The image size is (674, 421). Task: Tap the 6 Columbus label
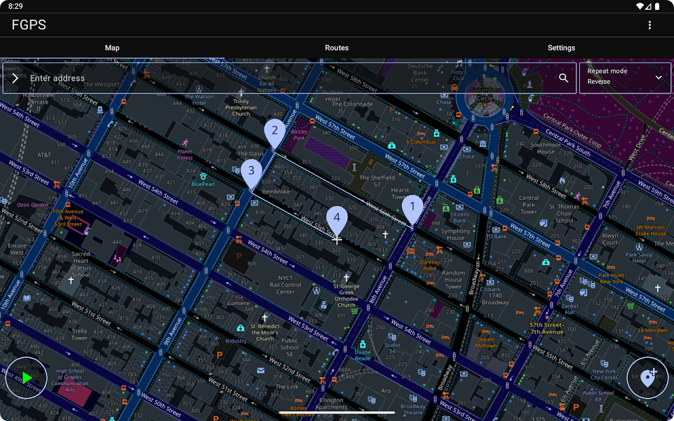coord(421,142)
